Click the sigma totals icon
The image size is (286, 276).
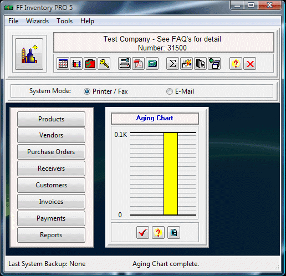[x=172, y=64]
